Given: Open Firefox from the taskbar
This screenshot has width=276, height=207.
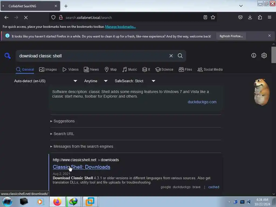Looking at the screenshot, I should pyautogui.click(x=57, y=202).
